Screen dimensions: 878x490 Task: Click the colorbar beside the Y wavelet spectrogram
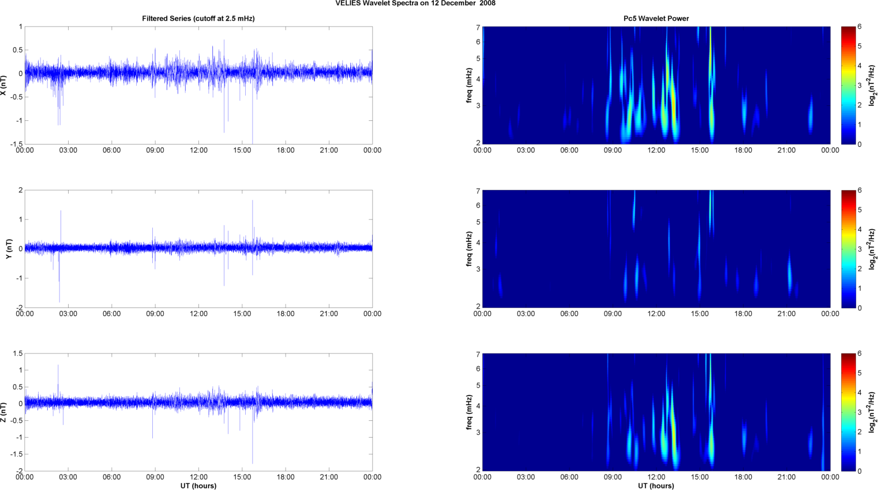point(848,249)
